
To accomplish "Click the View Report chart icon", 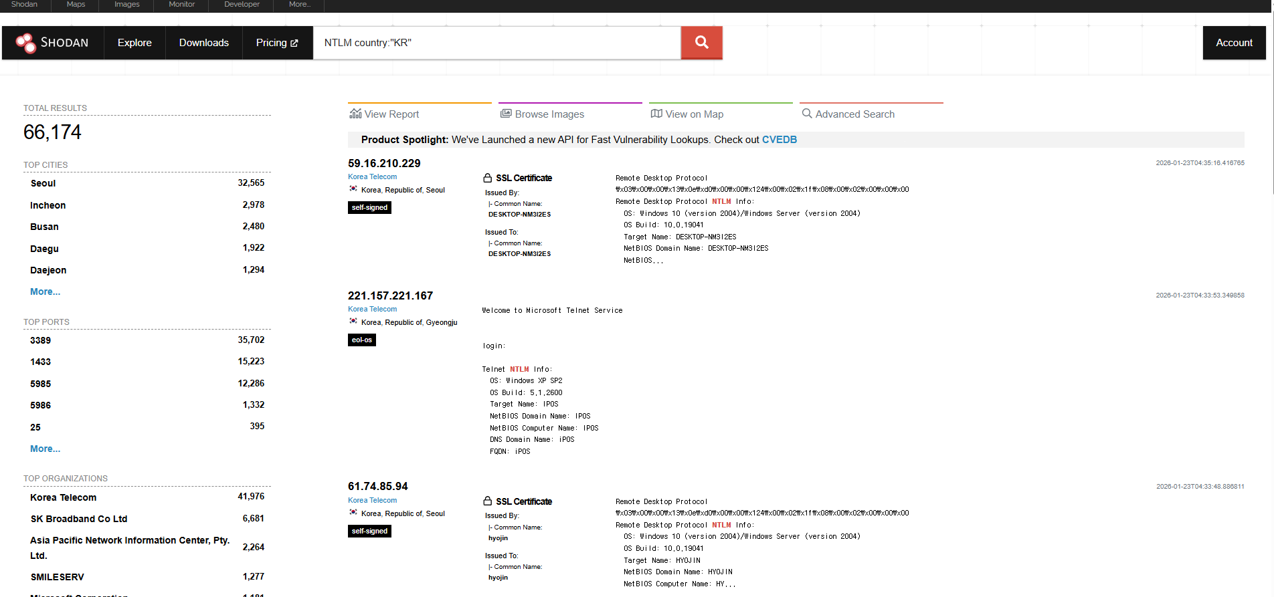I will click(355, 114).
